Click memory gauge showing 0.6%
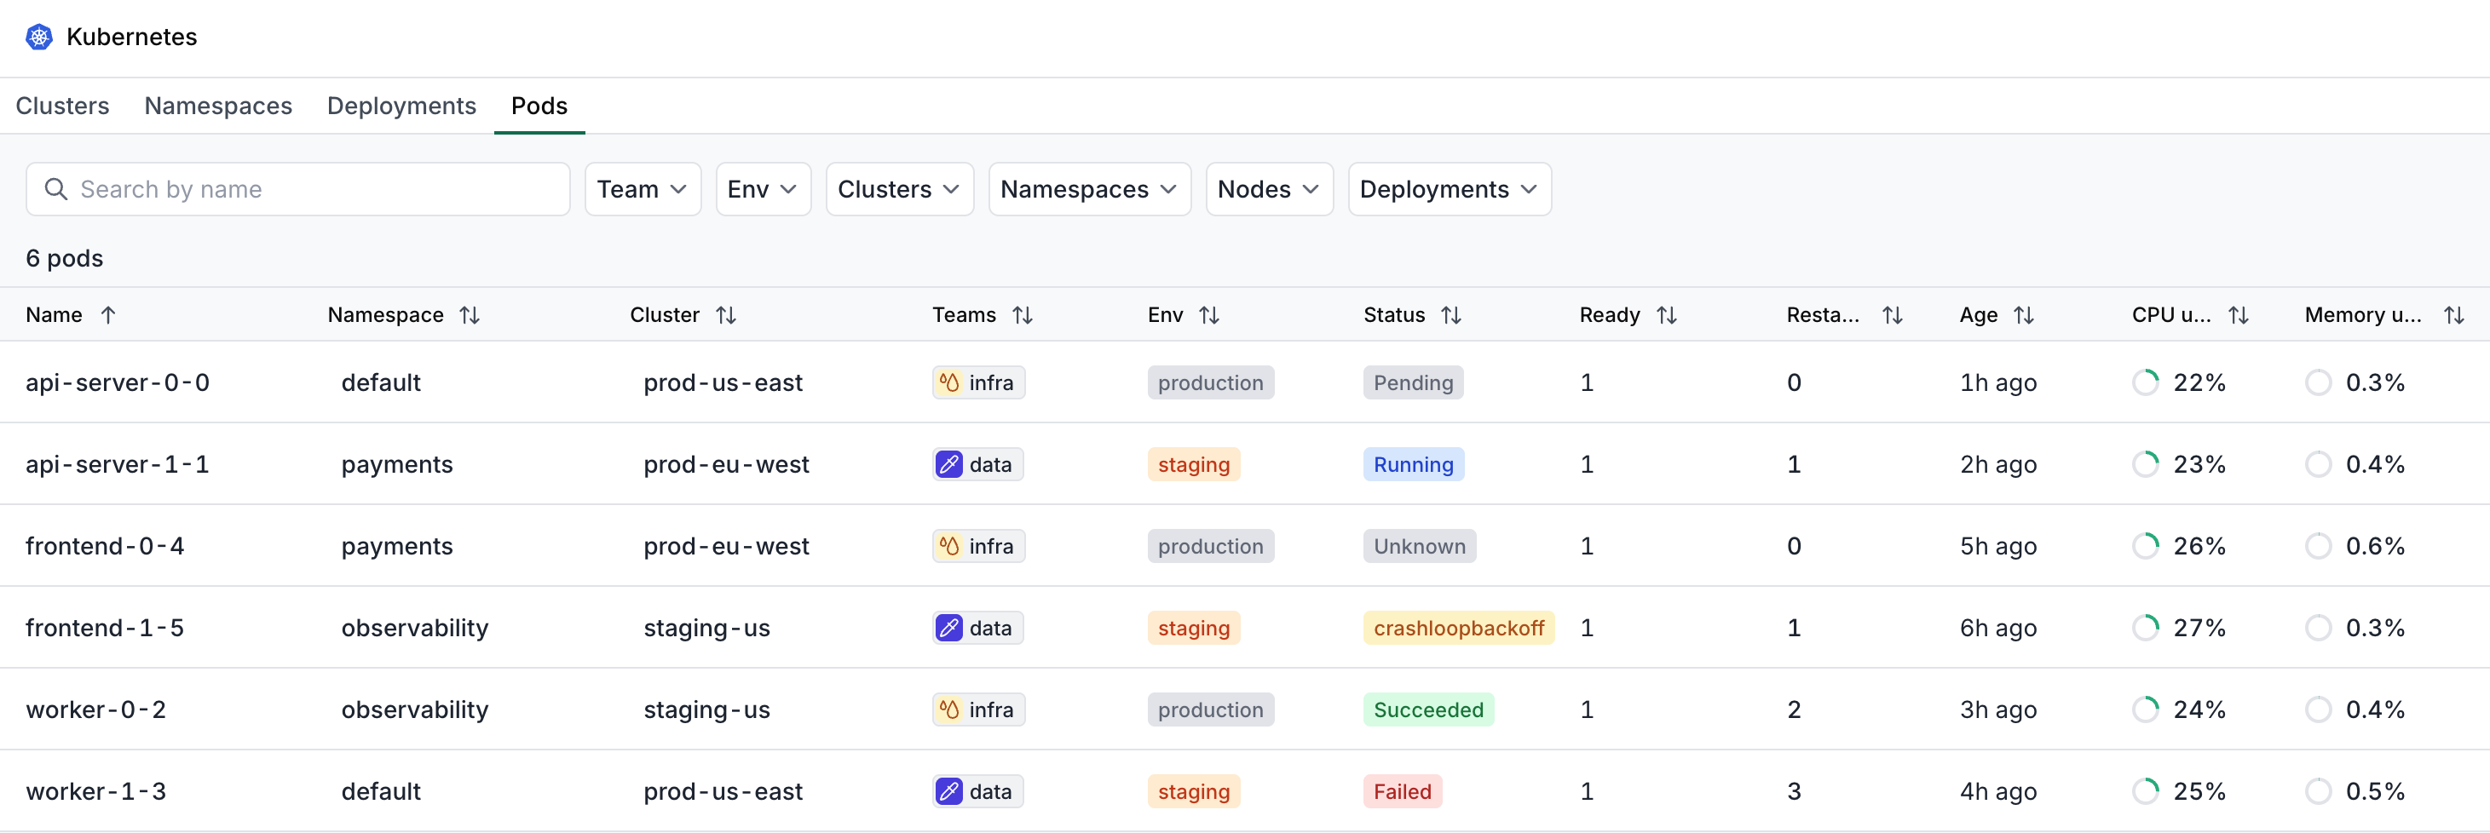This screenshot has width=2490, height=833. point(2318,546)
